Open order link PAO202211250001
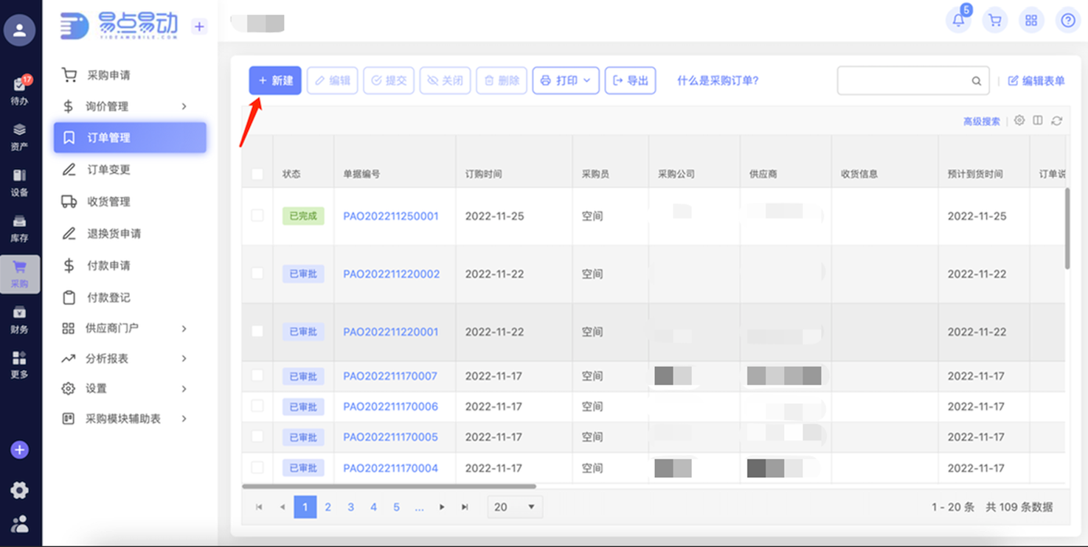 coord(391,216)
